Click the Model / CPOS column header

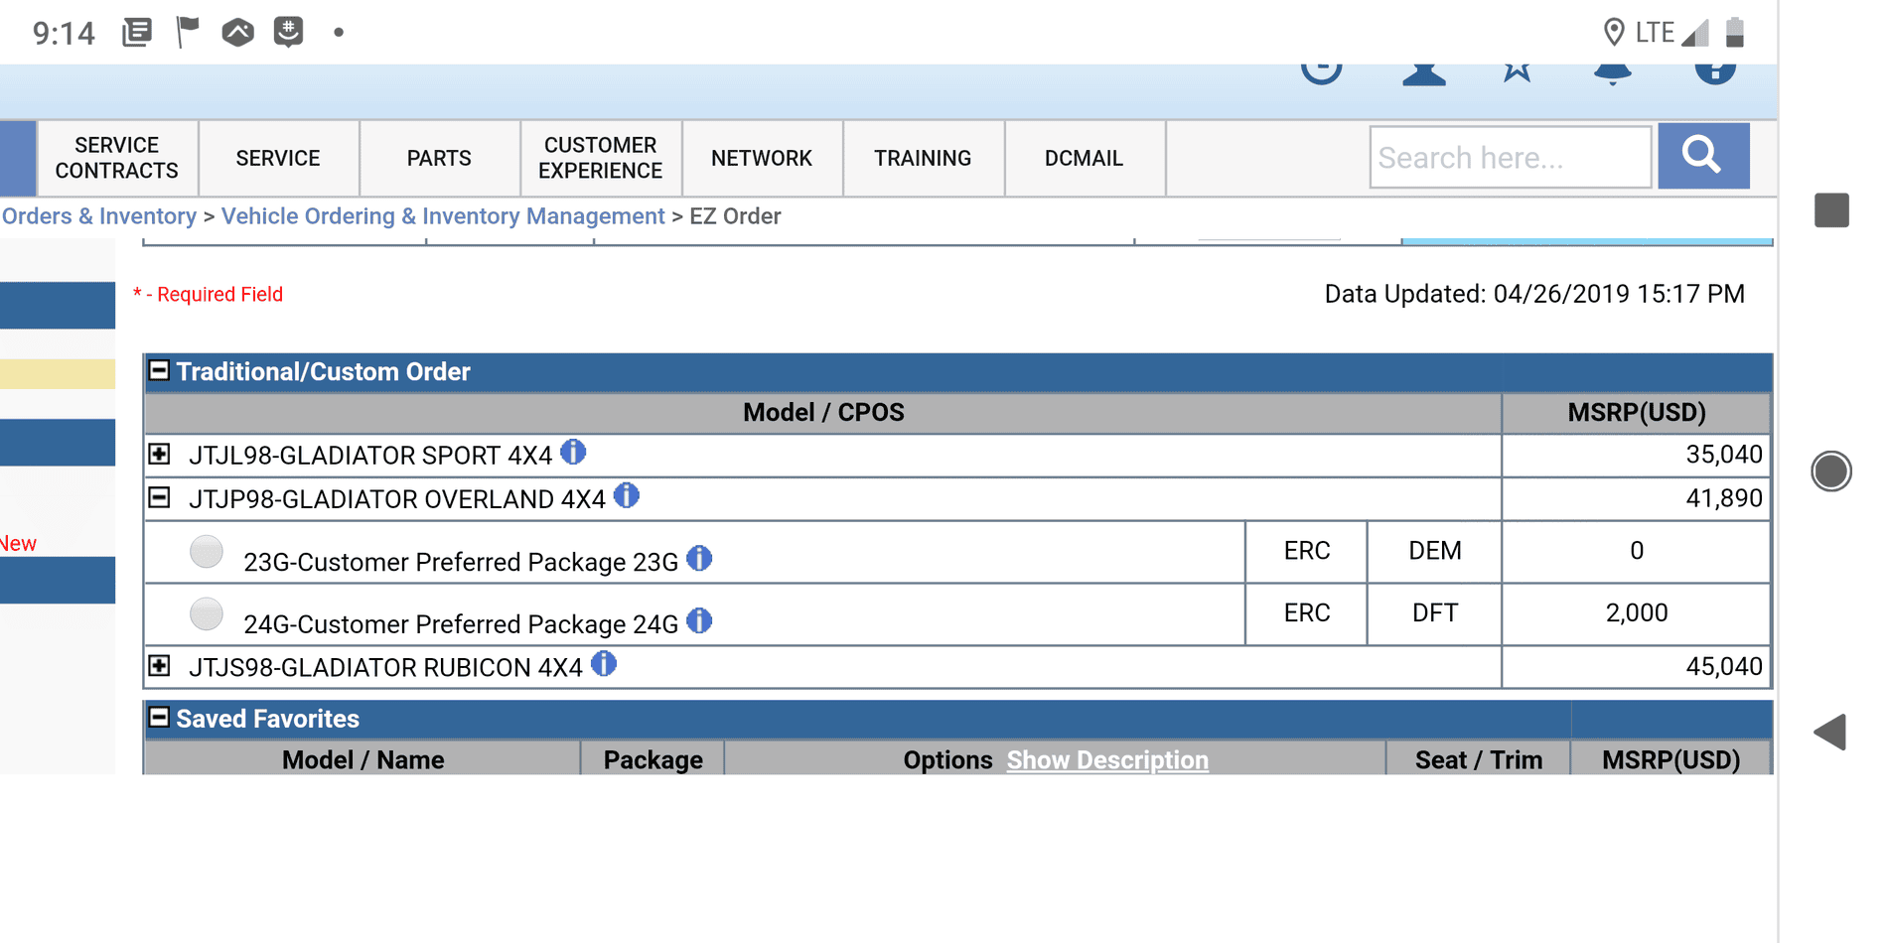(x=823, y=413)
